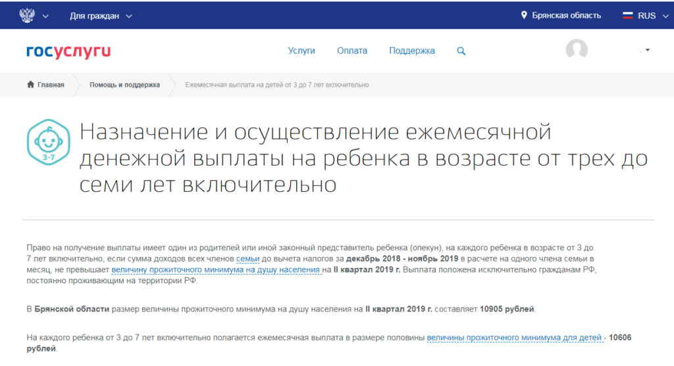Click breadcrumb "Ежемесячная выплата на детей от 3 до 7 лет включительно"
This screenshot has width=674, height=366.
(x=277, y=85)
